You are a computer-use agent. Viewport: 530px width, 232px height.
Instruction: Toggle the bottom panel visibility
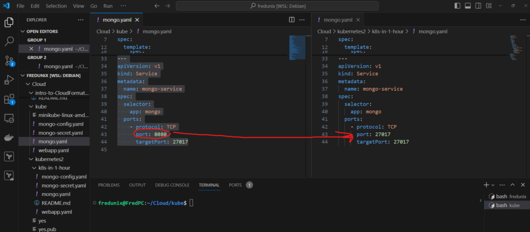click(468, 6)
